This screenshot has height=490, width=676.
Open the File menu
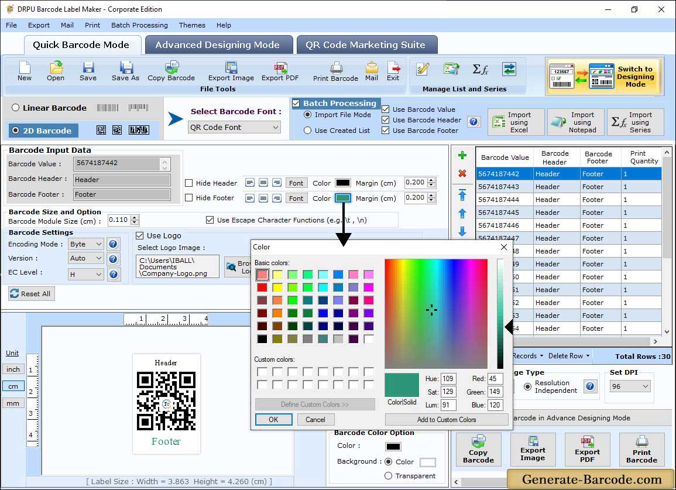(x=11, y=25)
